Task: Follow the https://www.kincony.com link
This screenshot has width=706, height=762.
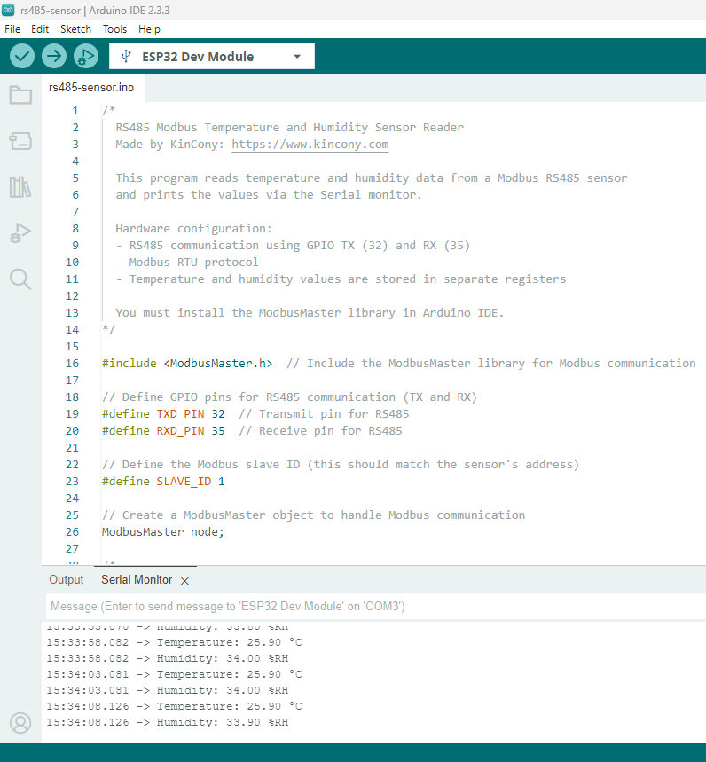Action: (310, 145)
